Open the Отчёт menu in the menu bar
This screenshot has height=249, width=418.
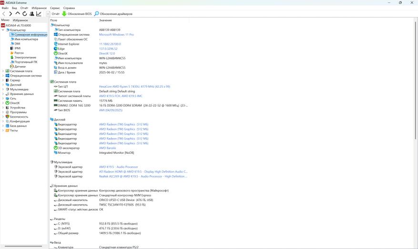[24, 8]
